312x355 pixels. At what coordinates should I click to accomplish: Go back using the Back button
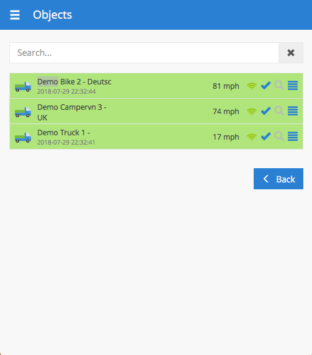click(x=279, y=179)
